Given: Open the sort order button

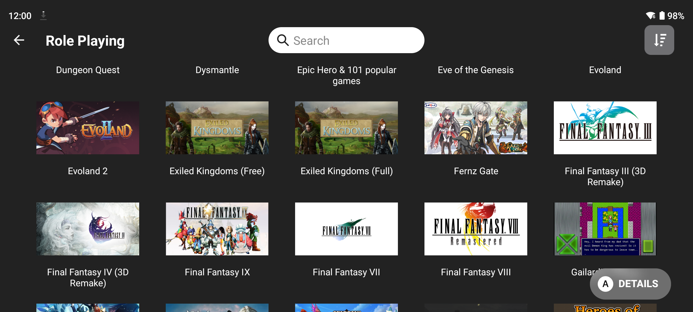Looking at the screenshot, I should 659,40.
